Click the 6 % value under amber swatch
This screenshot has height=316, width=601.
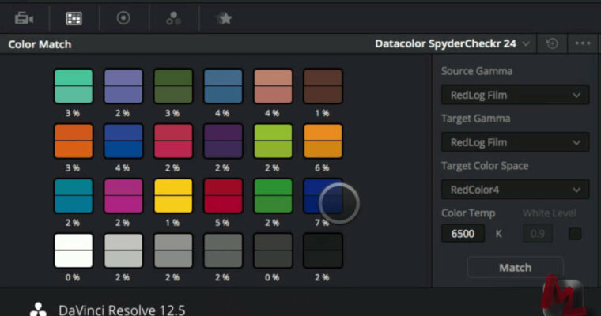322,167
